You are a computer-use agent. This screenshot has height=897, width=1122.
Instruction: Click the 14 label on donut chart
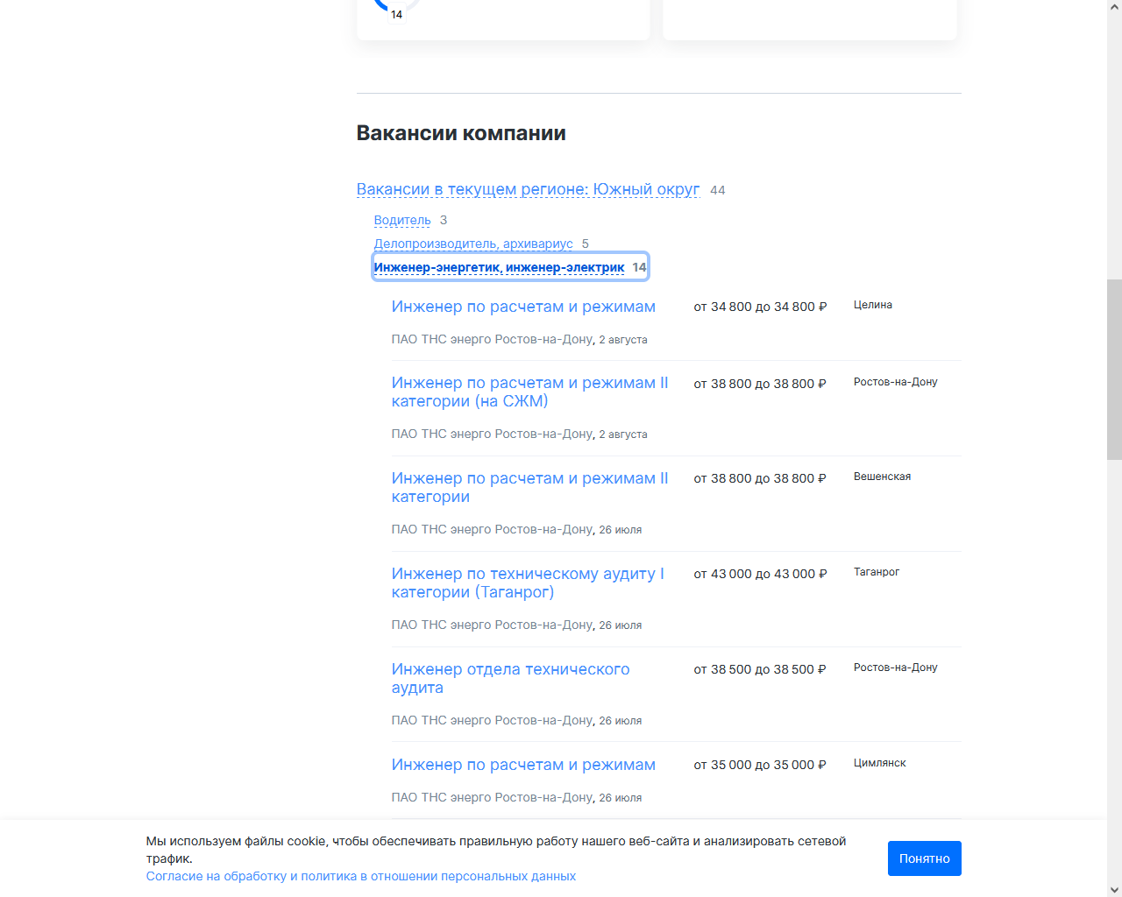point(396,15)
